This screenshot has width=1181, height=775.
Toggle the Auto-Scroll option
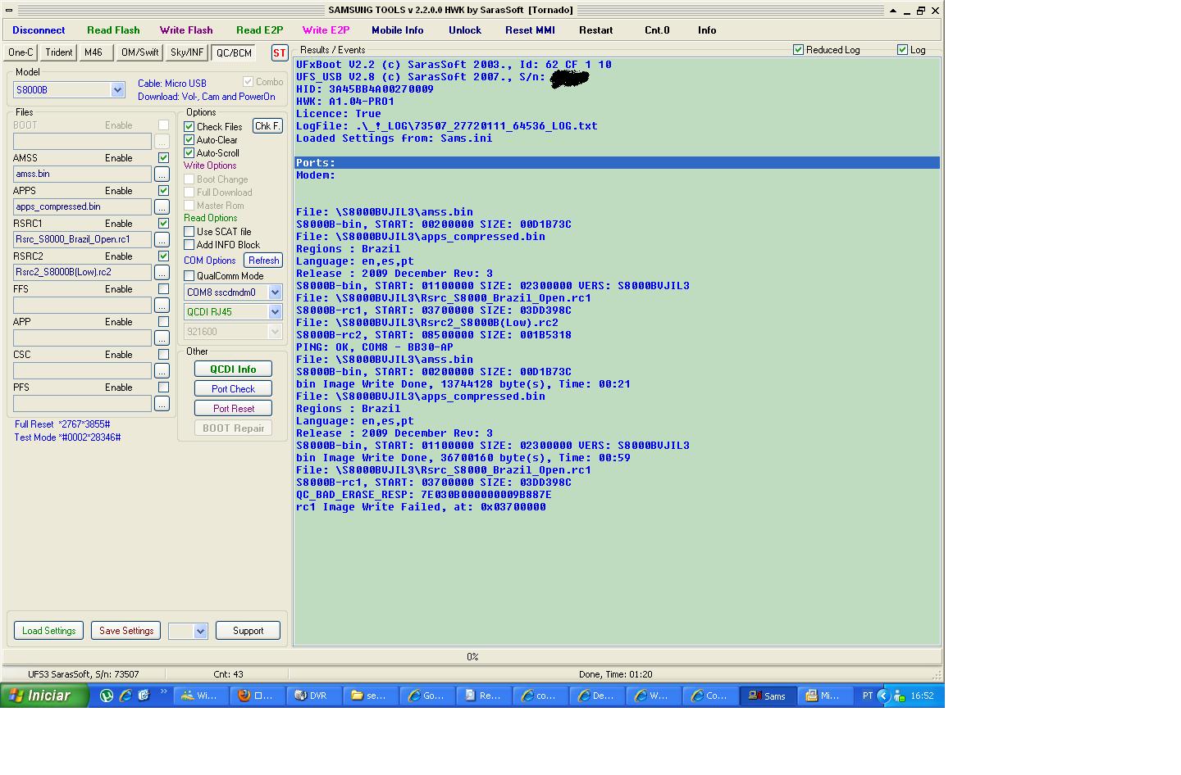189,153
